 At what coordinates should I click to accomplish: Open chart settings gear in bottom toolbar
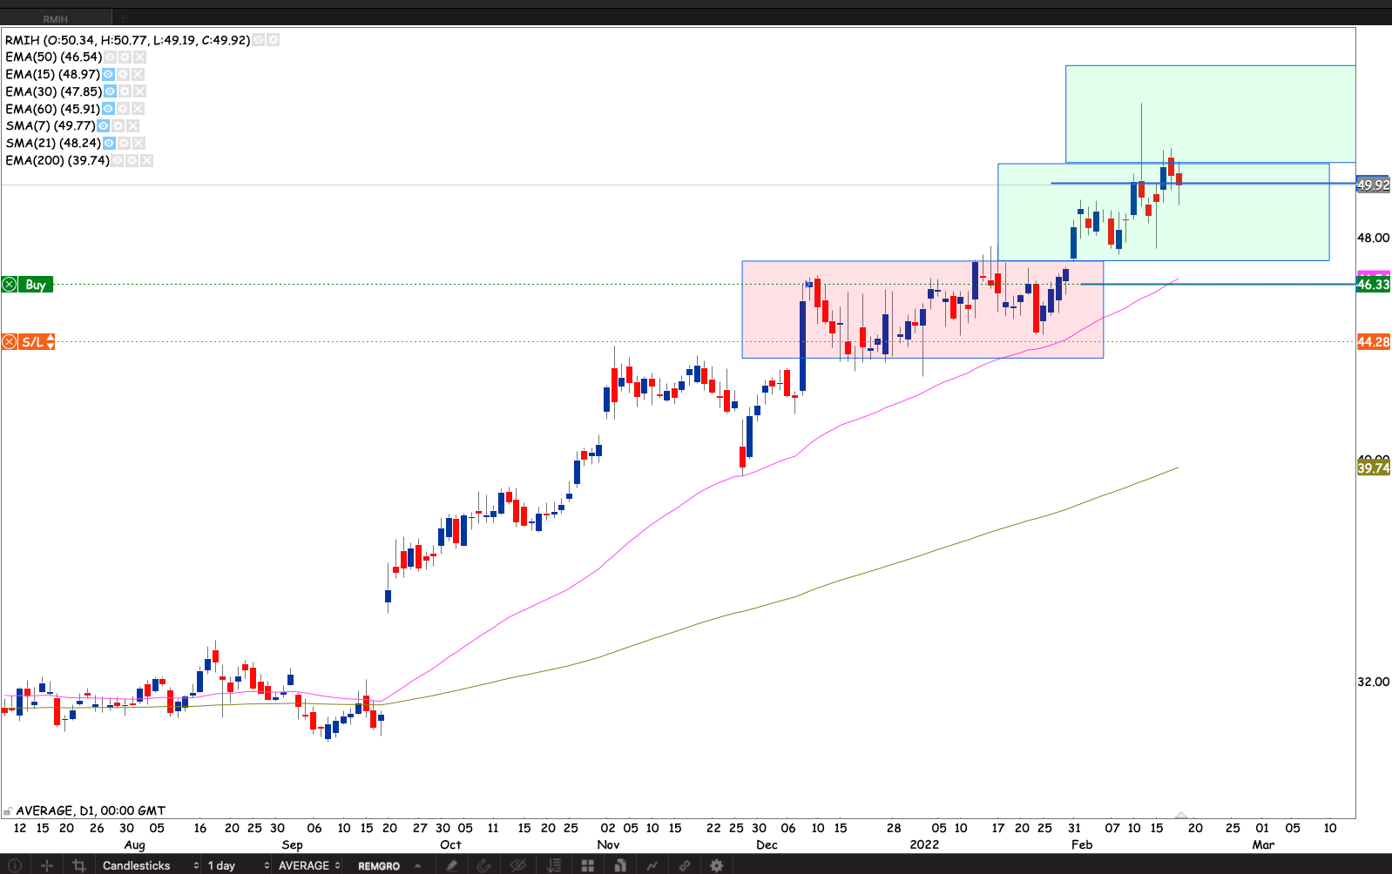716,865
